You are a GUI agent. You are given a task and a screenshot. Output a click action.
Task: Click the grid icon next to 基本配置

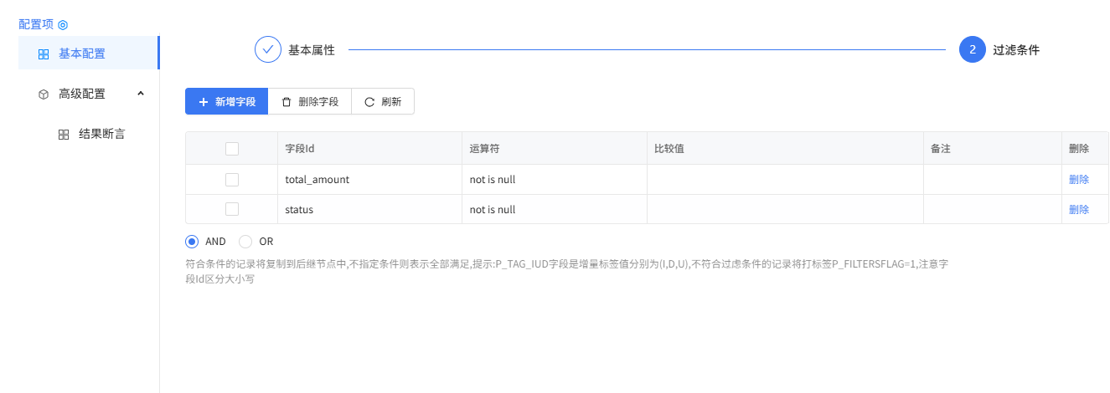tap(44, 54)
